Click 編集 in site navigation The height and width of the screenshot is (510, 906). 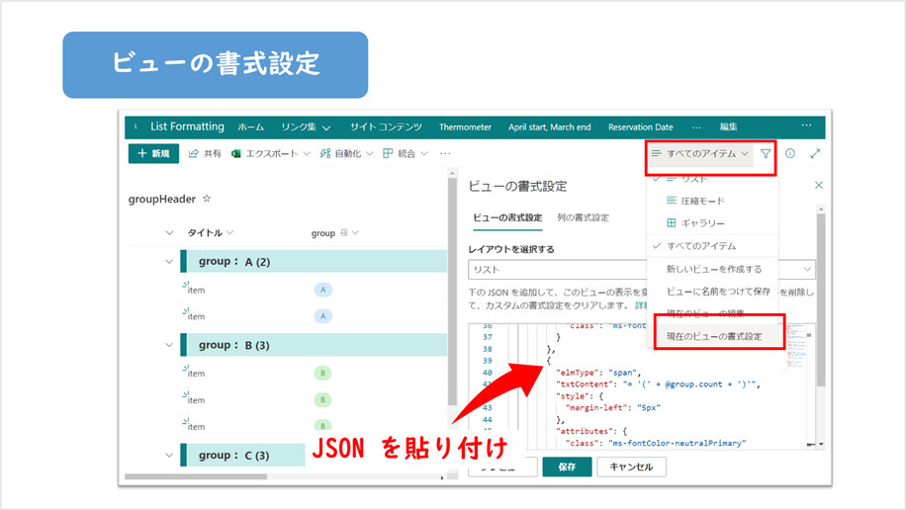tap(728, 127)
